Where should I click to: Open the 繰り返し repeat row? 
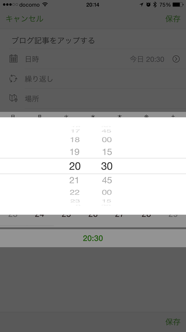pyautogui.click(x=93, y=79)
